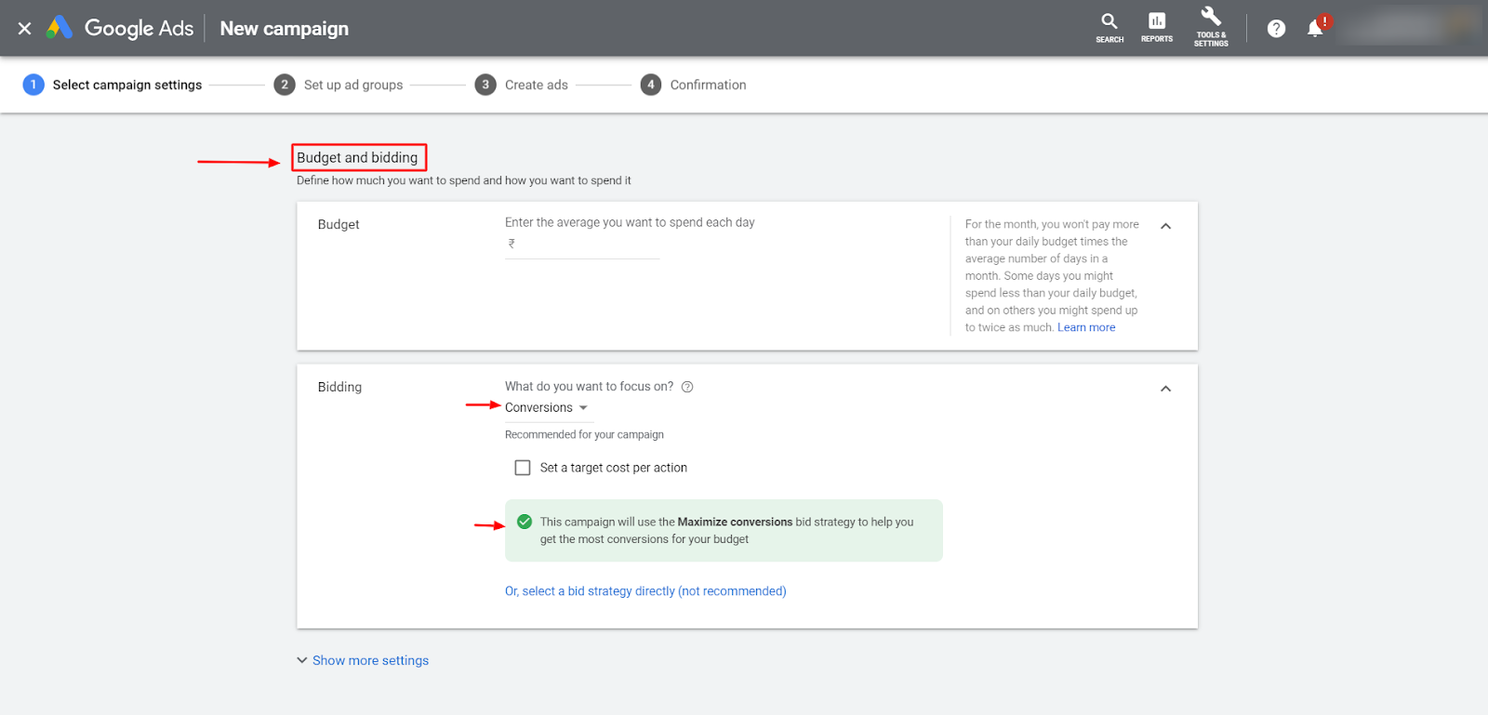Screen dimensions: 1488x715
Task: Close the New campaign wizard
Action: [25, 29]
